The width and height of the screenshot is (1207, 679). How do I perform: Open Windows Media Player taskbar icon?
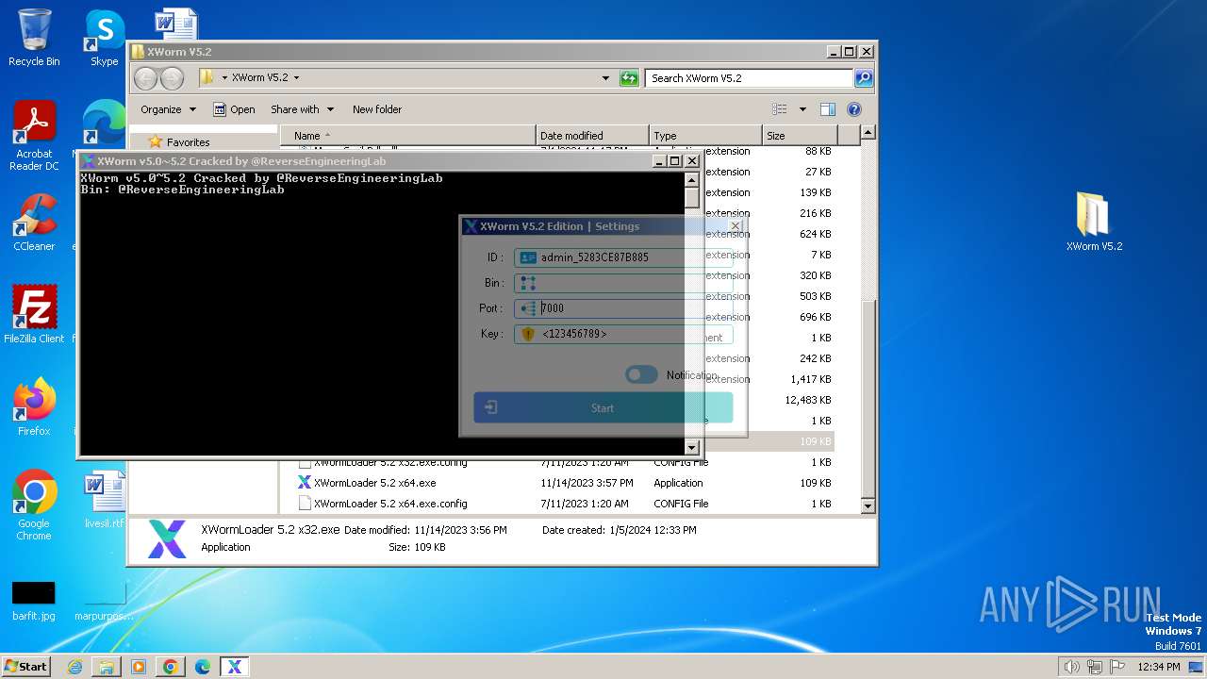tap(139, 667)
